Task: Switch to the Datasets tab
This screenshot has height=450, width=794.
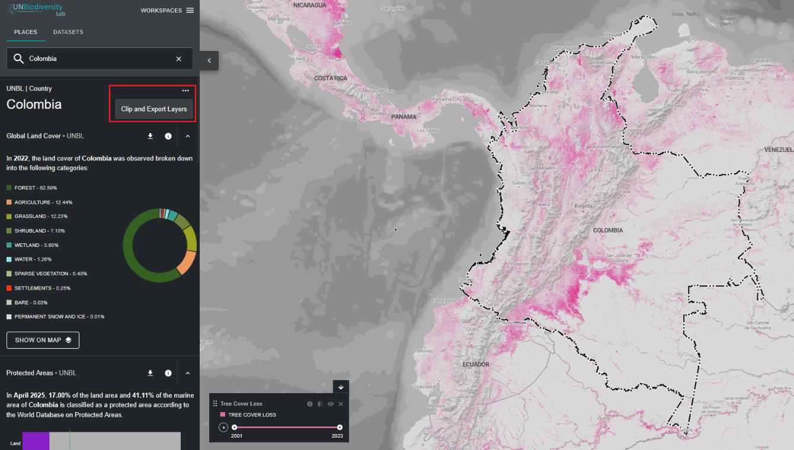Action: pos(68,32)
